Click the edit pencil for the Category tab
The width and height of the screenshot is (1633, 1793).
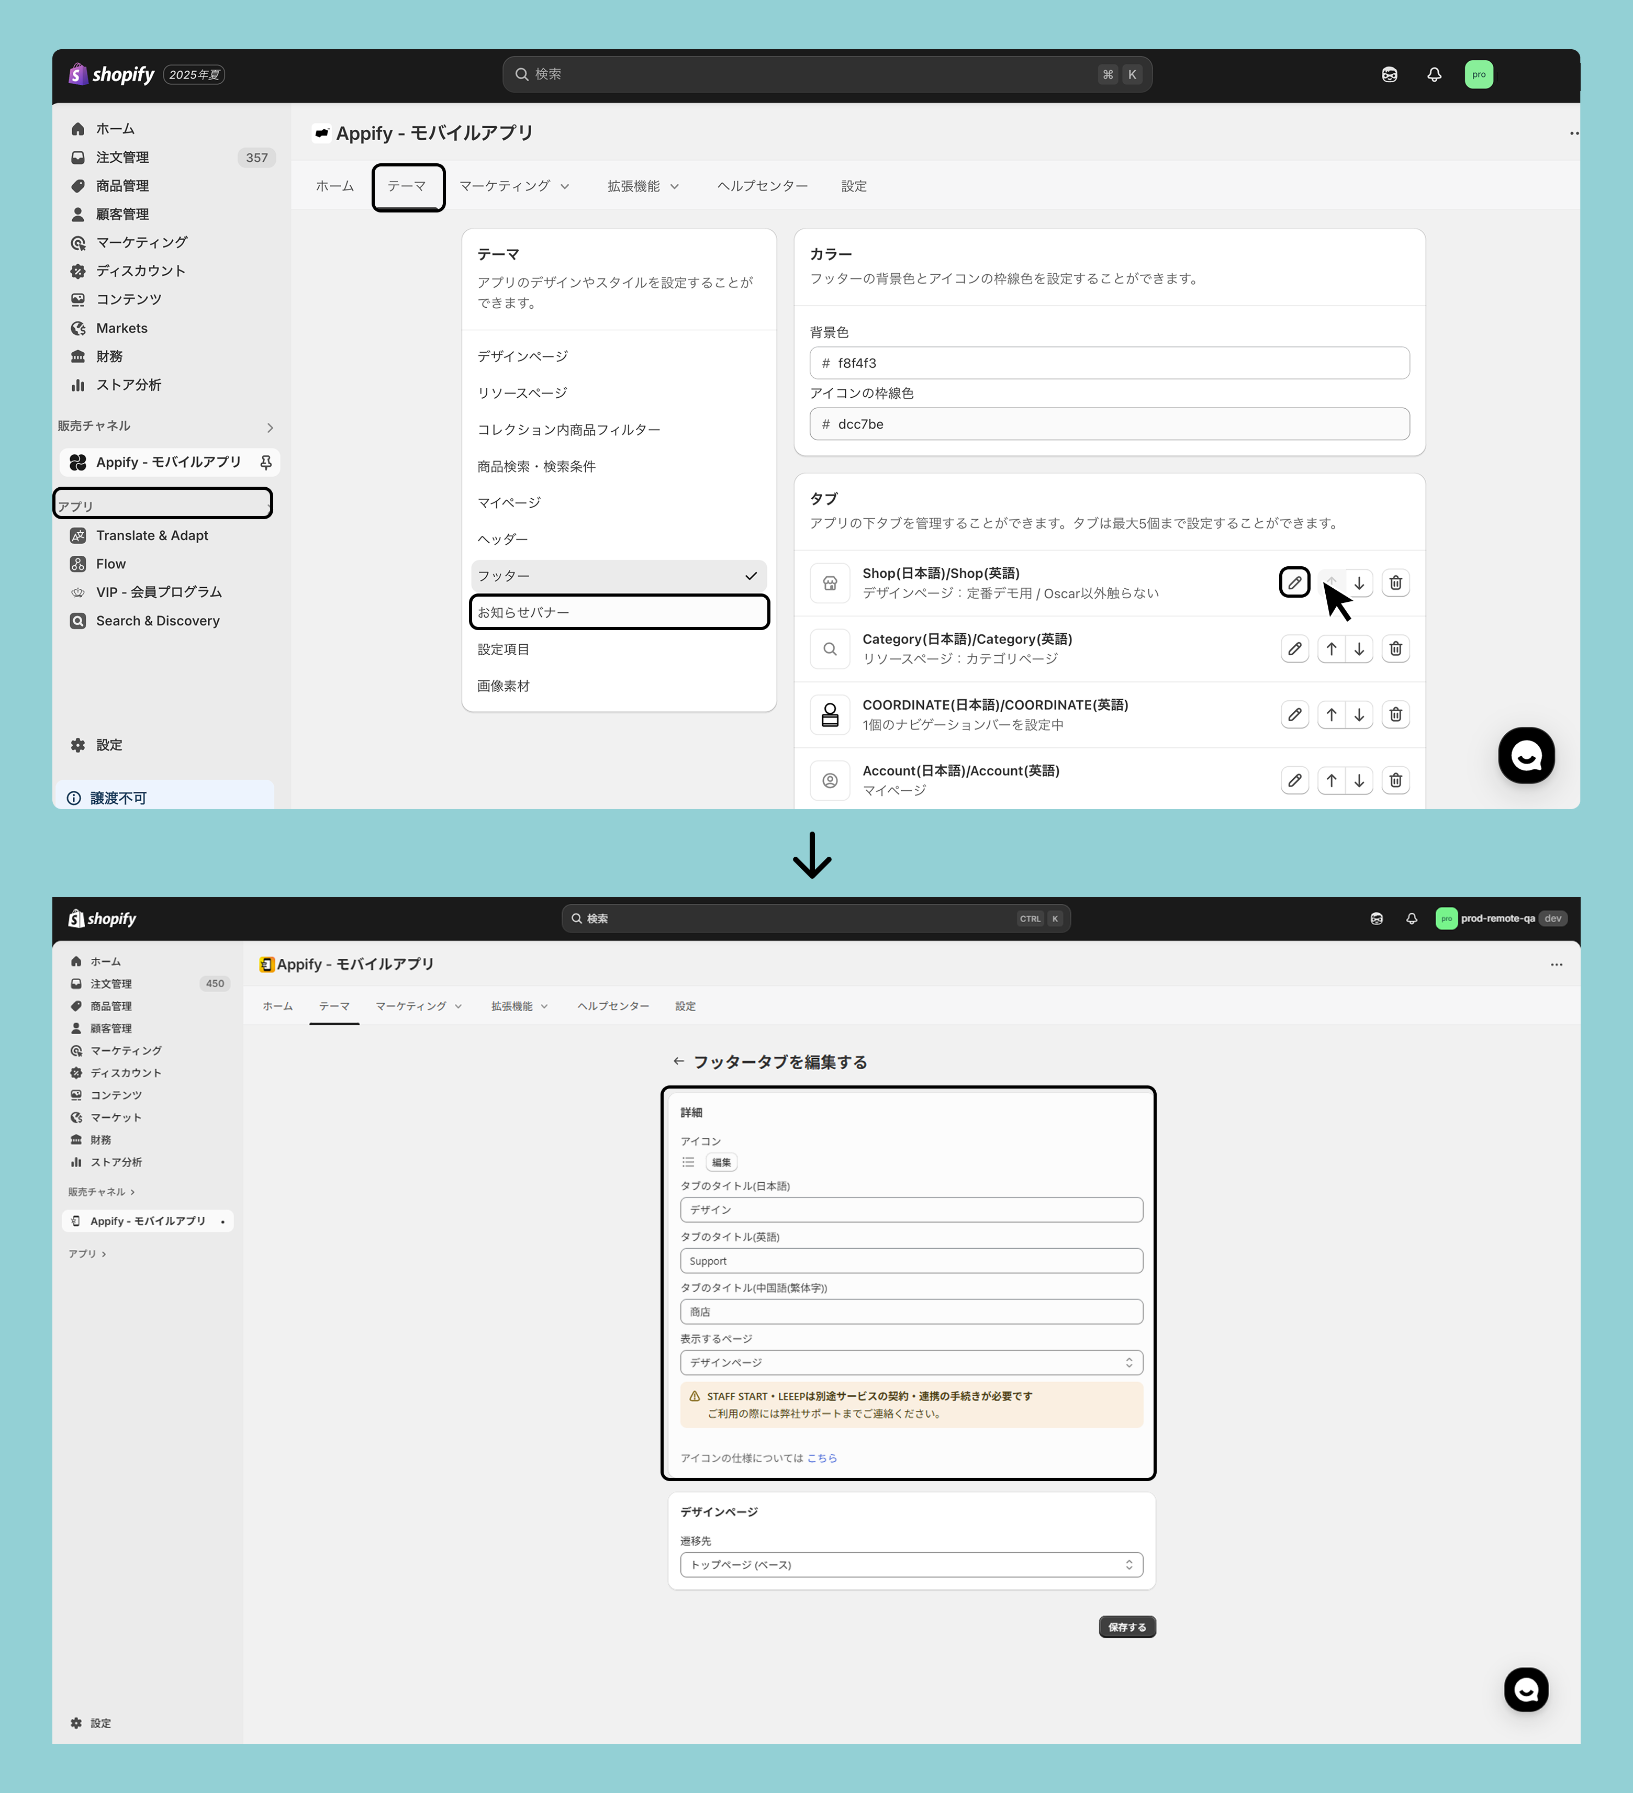[1294, 648]
